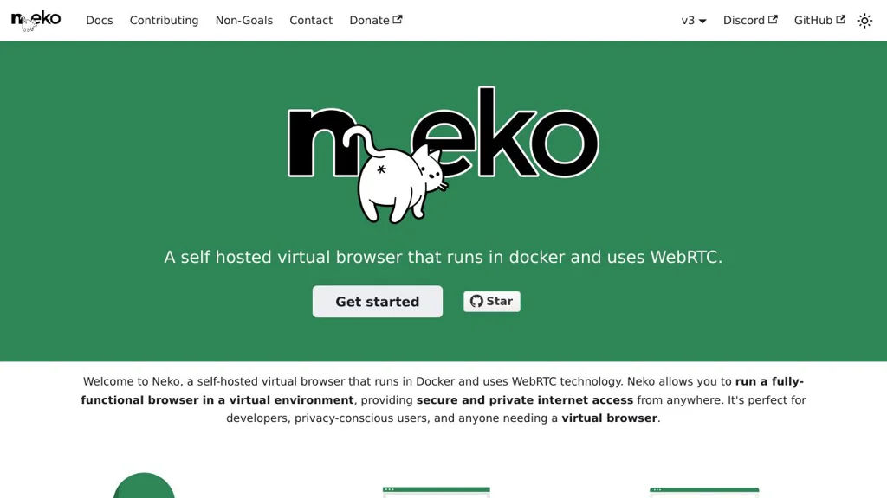Toggle dark mode with the sun icon
Screen dimensions: 887x498
point(864,21)
